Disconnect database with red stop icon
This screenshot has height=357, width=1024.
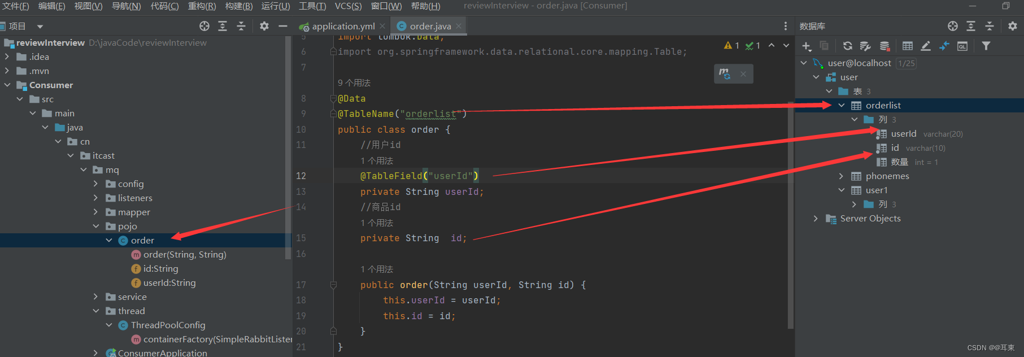(x=884, y=46)
